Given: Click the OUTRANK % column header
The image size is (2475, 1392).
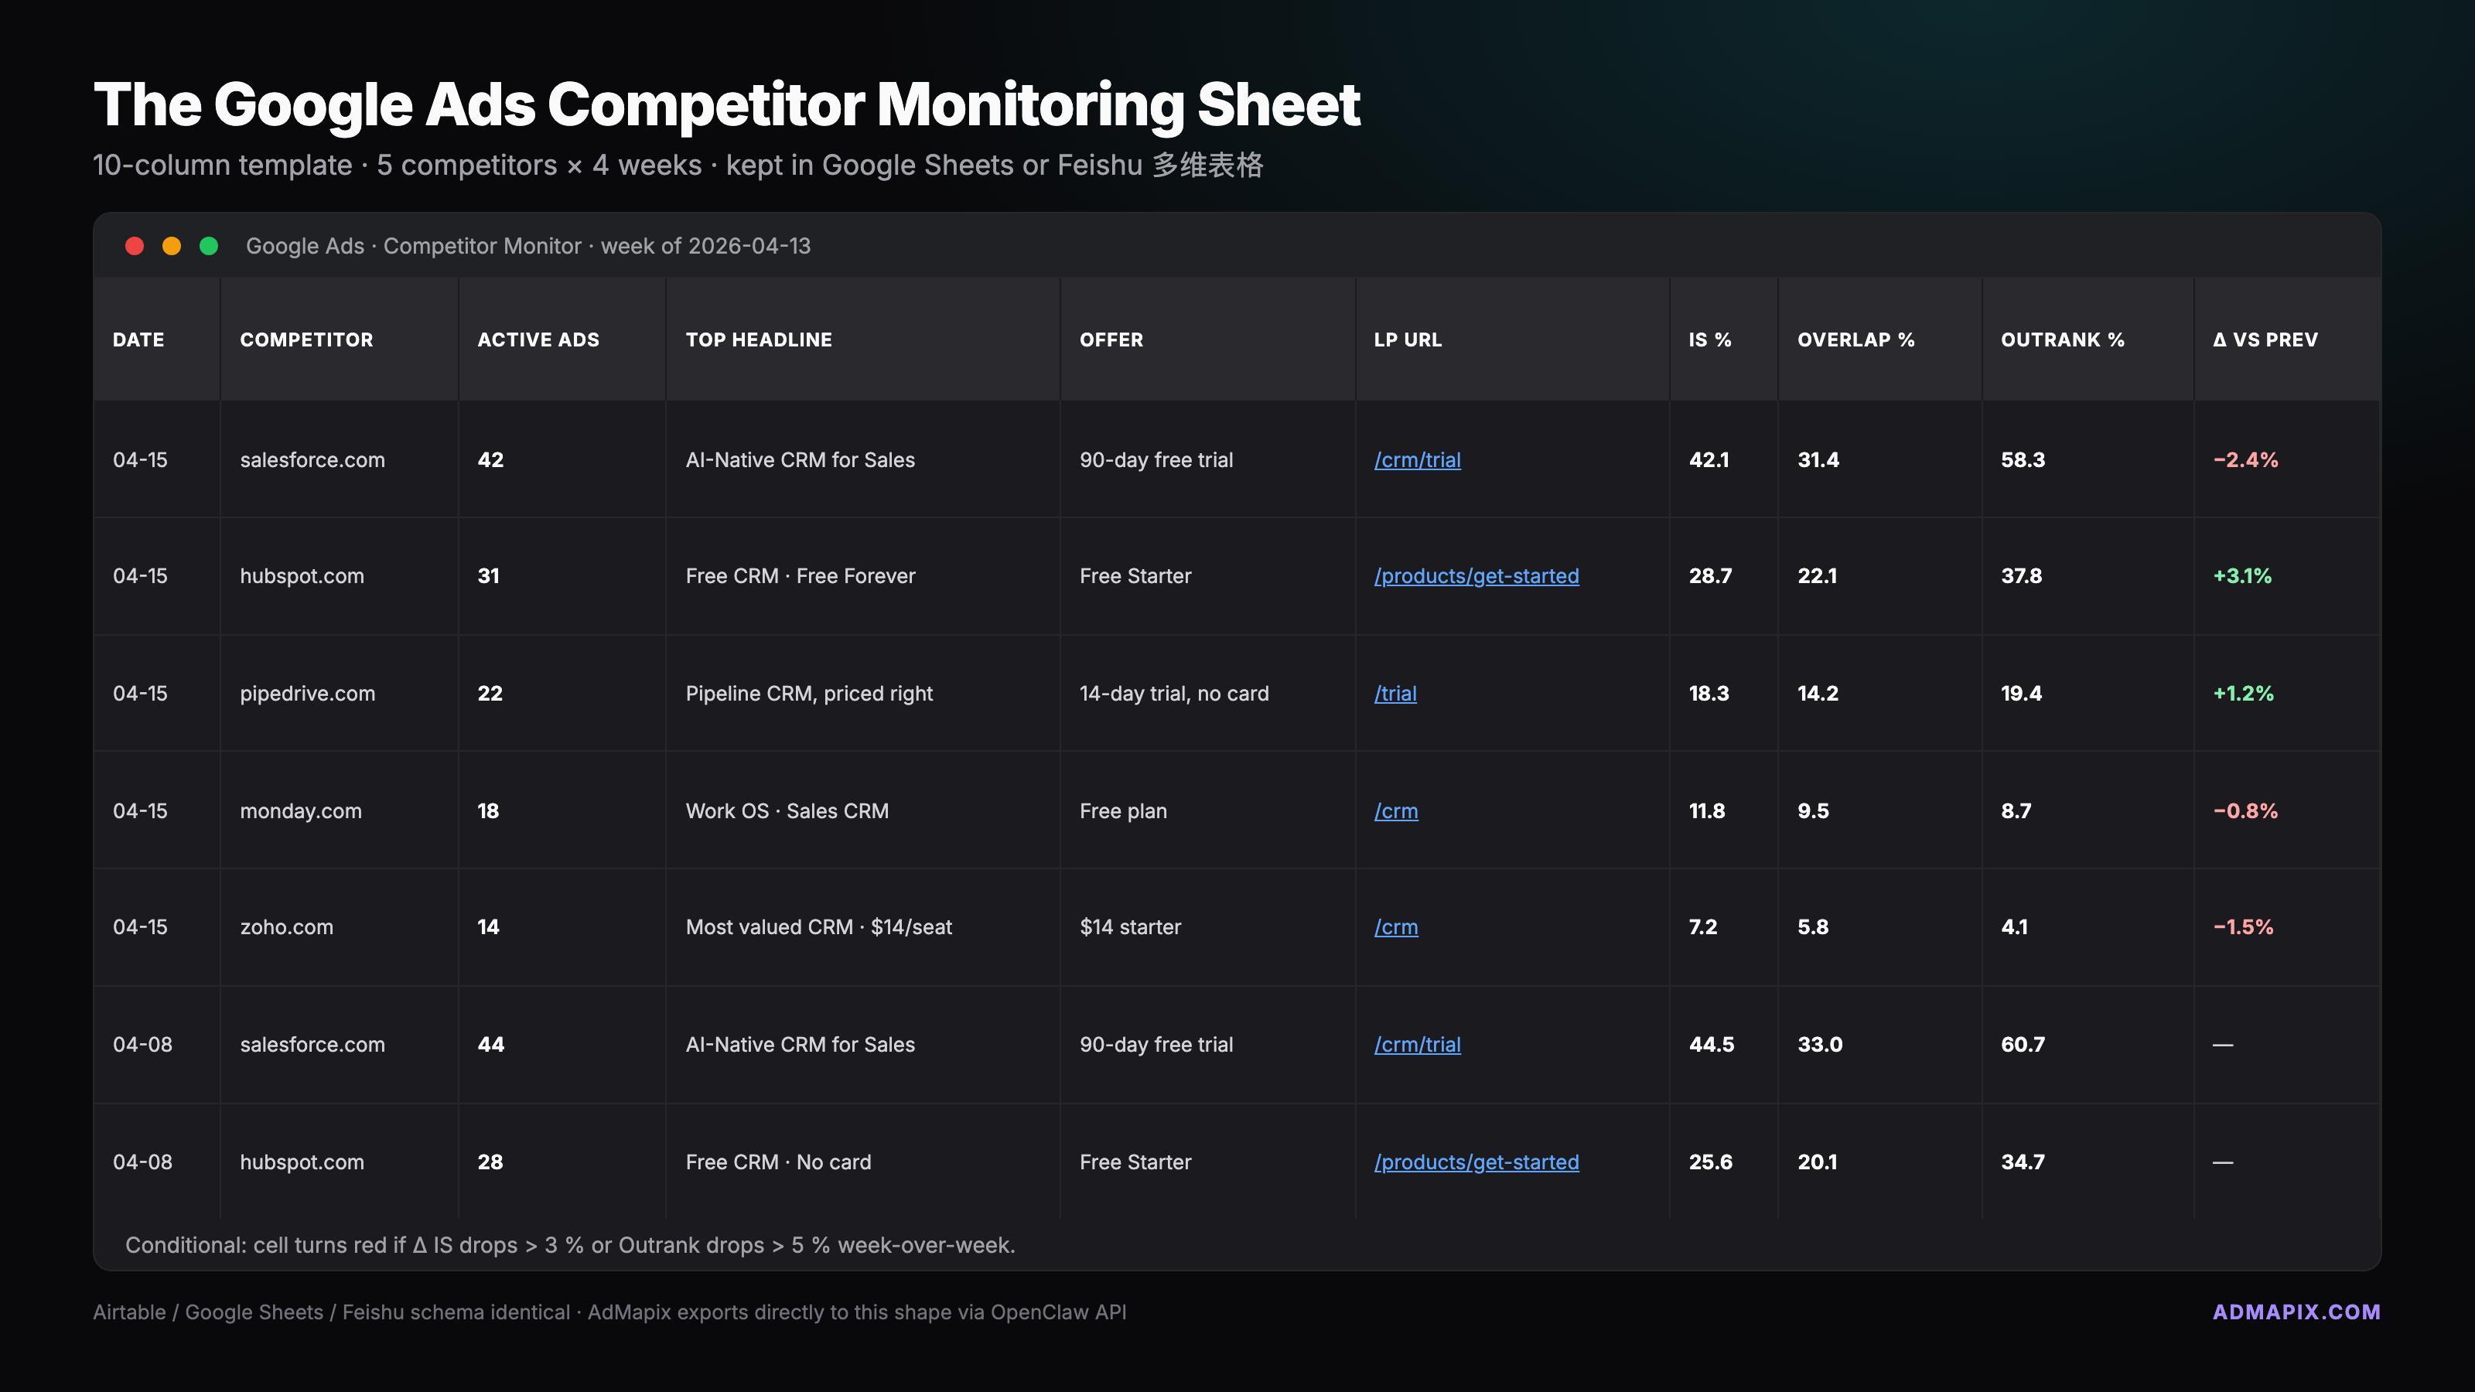Looking at the screenshot, I should 2062,340.
